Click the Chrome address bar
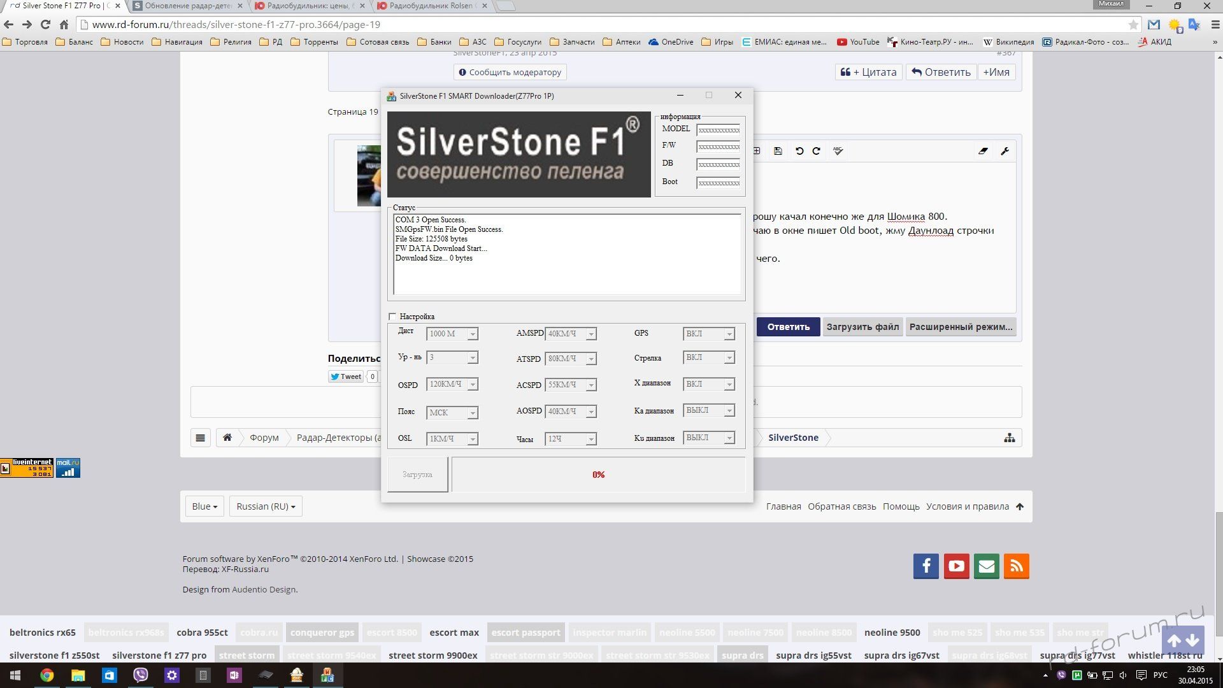 (x=608, y=25)
